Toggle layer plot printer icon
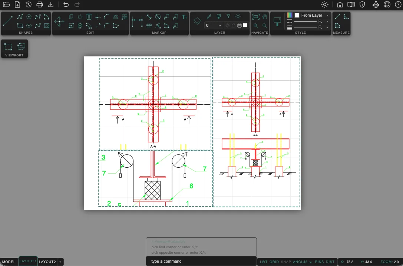 click(239, 25)
